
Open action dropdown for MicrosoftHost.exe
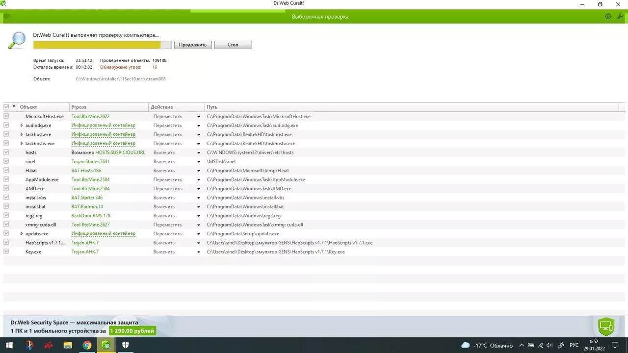(x=199, y=117)
